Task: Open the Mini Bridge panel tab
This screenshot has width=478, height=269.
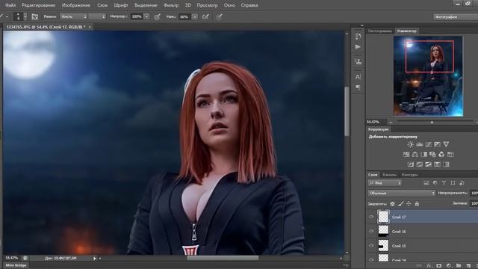Action: [16, 265]
